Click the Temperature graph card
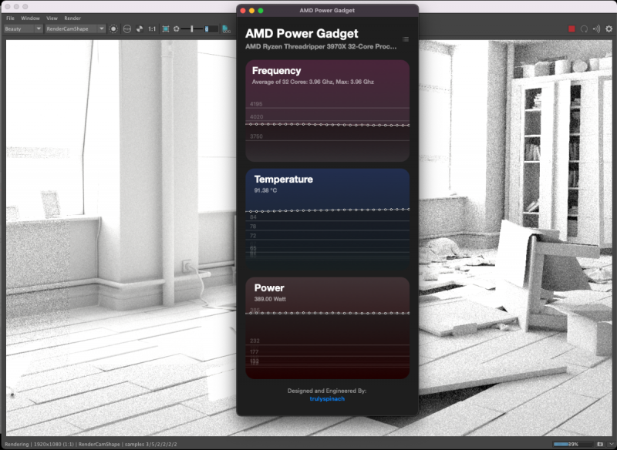The width and height of the screenshot is (617, 450). 327,220
